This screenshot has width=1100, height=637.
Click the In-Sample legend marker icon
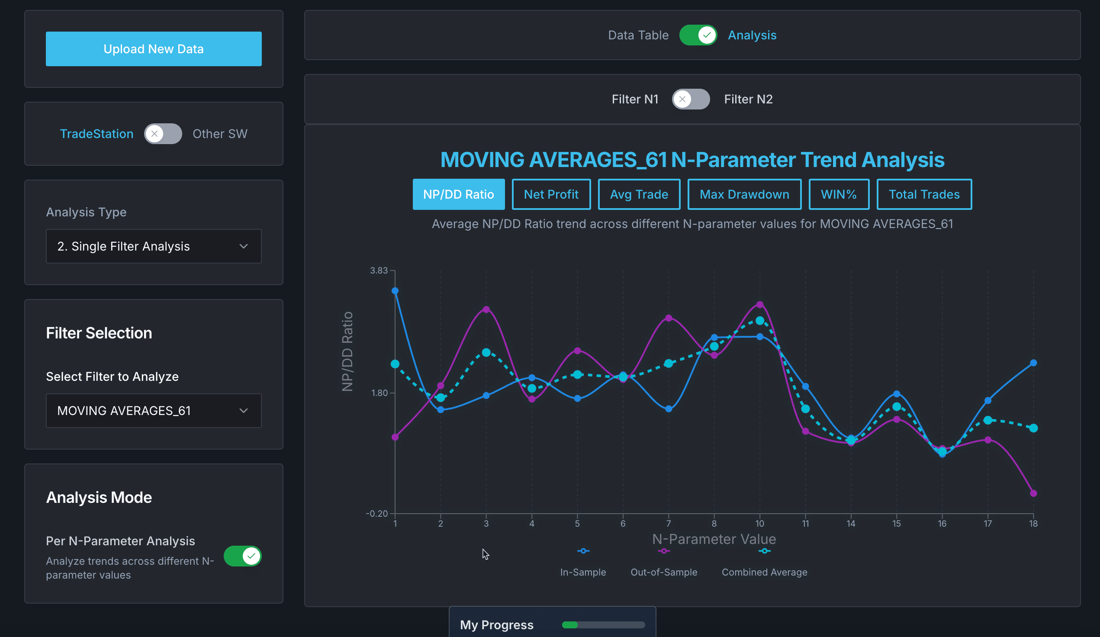(x=583, y=551)
